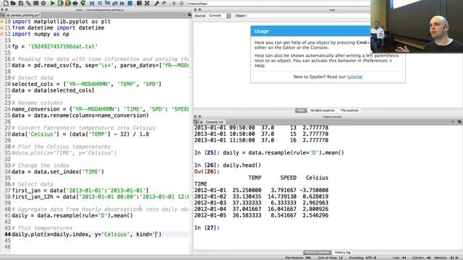This screenshot has width=463, height=260.
Task: Click the warning marker on line 12
Action: (x=1, y=34)
